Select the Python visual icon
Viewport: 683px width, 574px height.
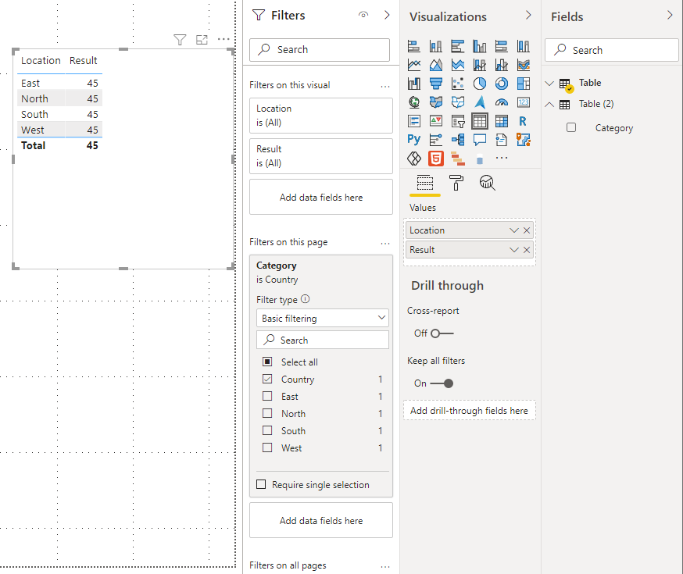point(414,140)
